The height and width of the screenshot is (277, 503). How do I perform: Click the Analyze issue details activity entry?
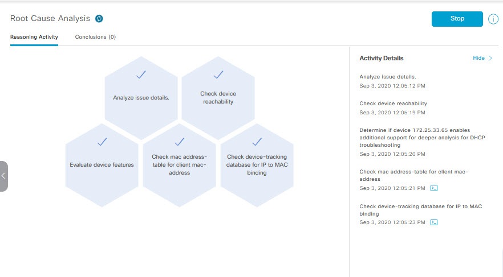(388, 76)
